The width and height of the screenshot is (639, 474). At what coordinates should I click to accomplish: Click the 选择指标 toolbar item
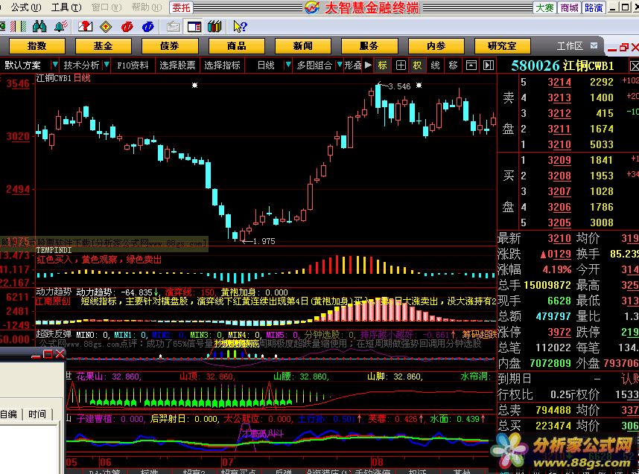point(222,65)
